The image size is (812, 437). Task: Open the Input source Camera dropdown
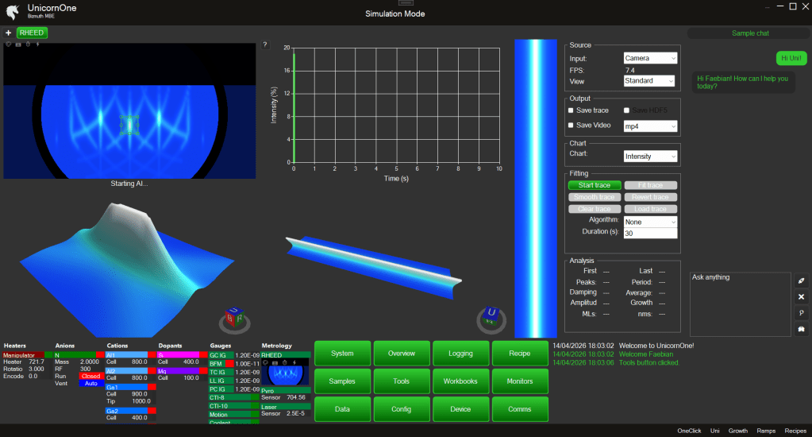tap(650, 58)
